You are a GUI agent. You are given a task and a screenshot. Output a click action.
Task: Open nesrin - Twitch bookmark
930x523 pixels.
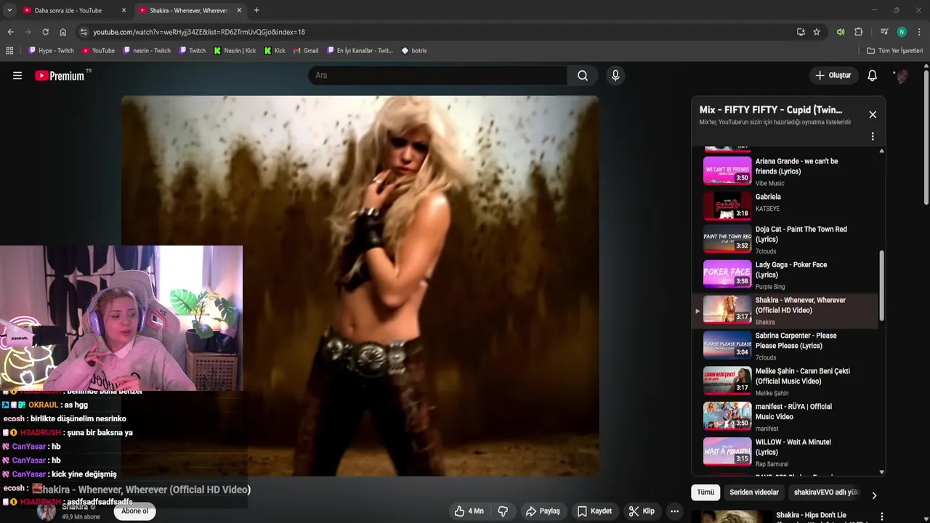click(x=147, y=51)
